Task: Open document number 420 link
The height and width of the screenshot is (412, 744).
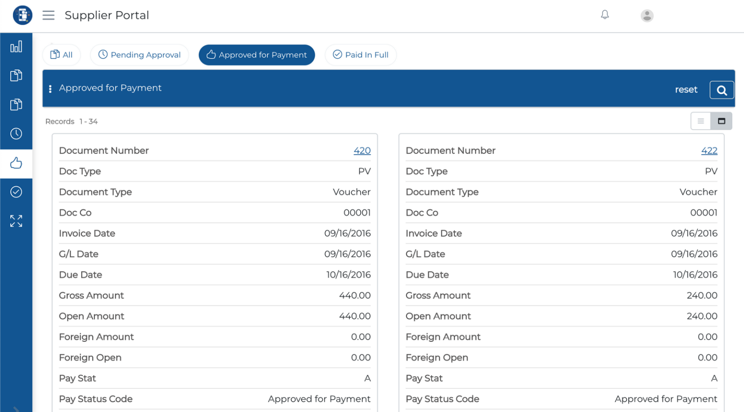Action: pyautogui.click(x=362, y=151)
